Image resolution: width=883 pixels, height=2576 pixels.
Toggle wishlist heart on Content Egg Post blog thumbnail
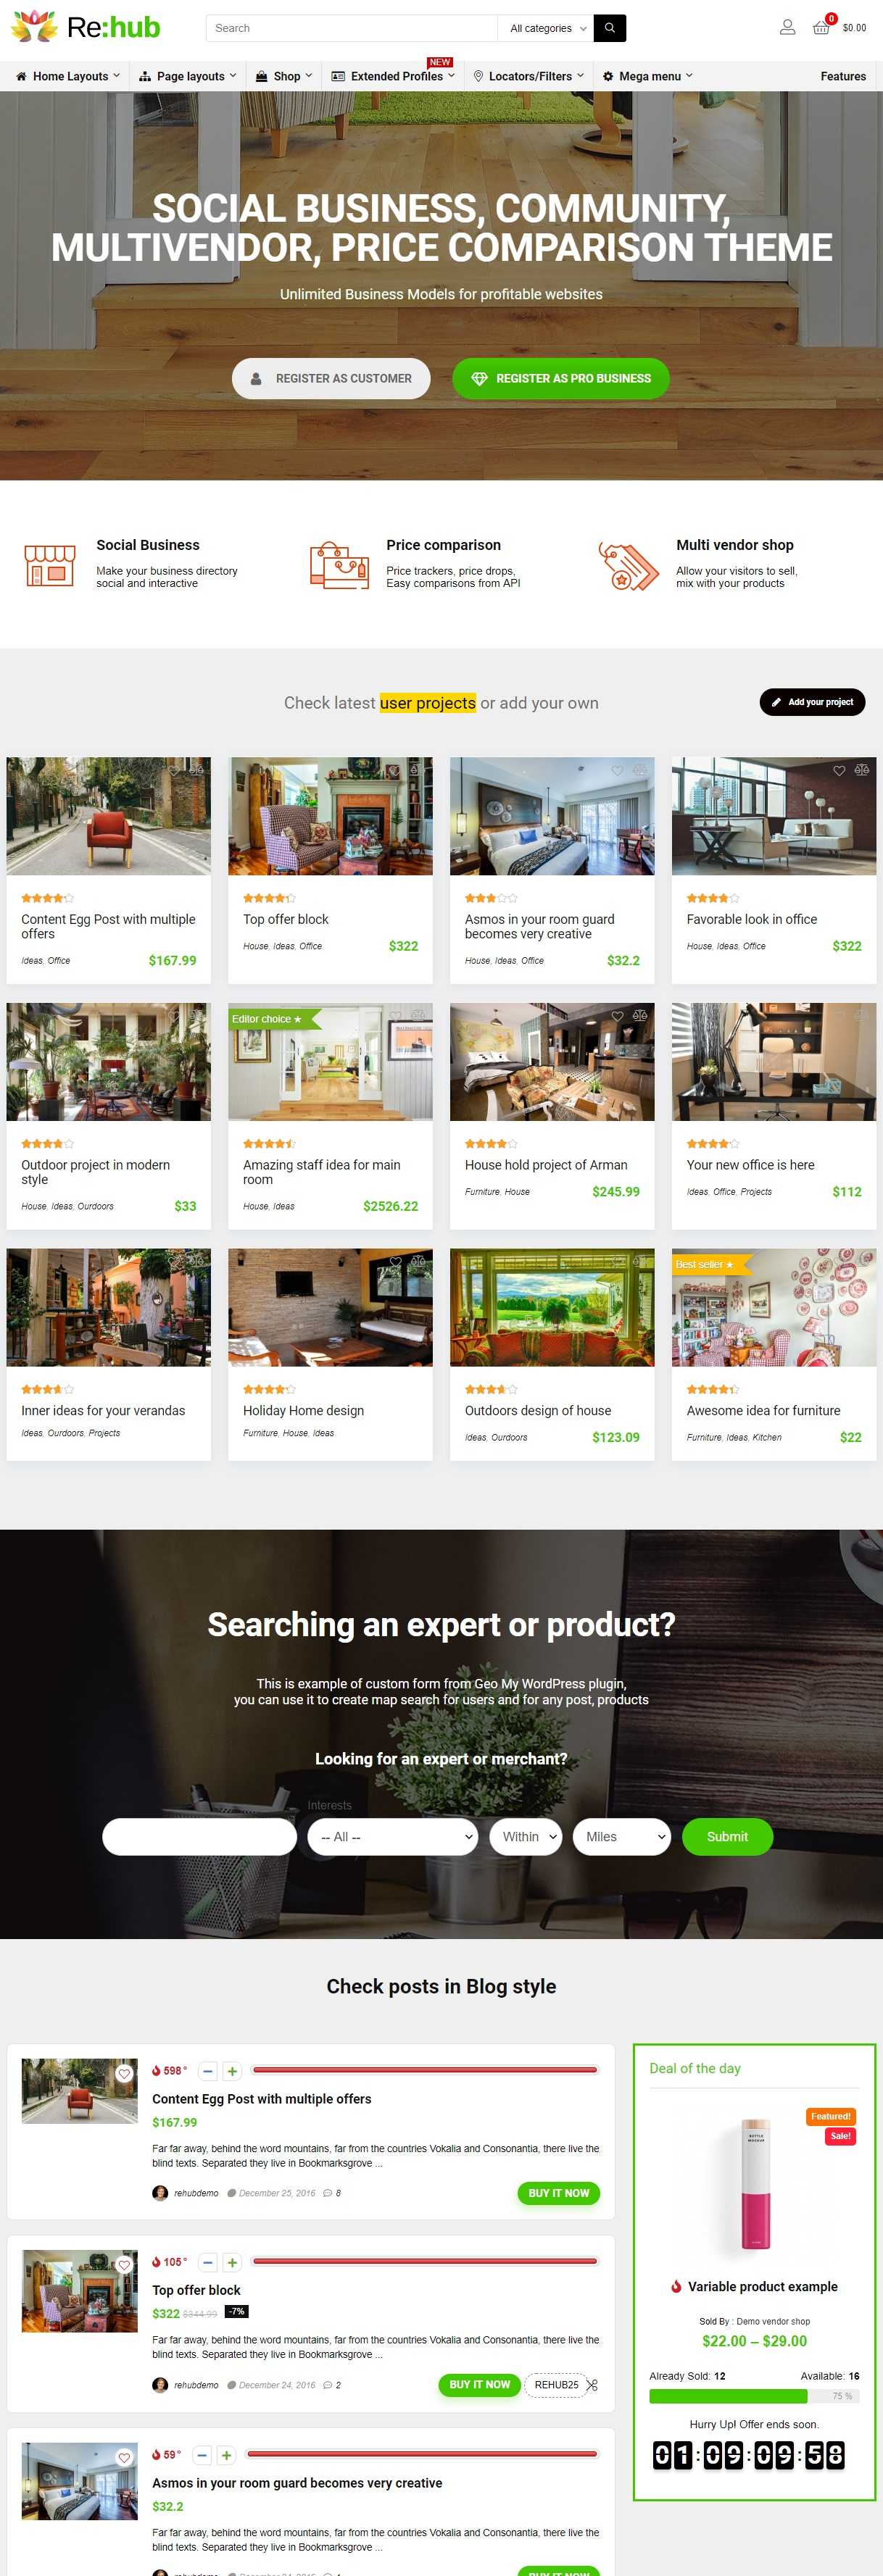[x=124, y=2073]
